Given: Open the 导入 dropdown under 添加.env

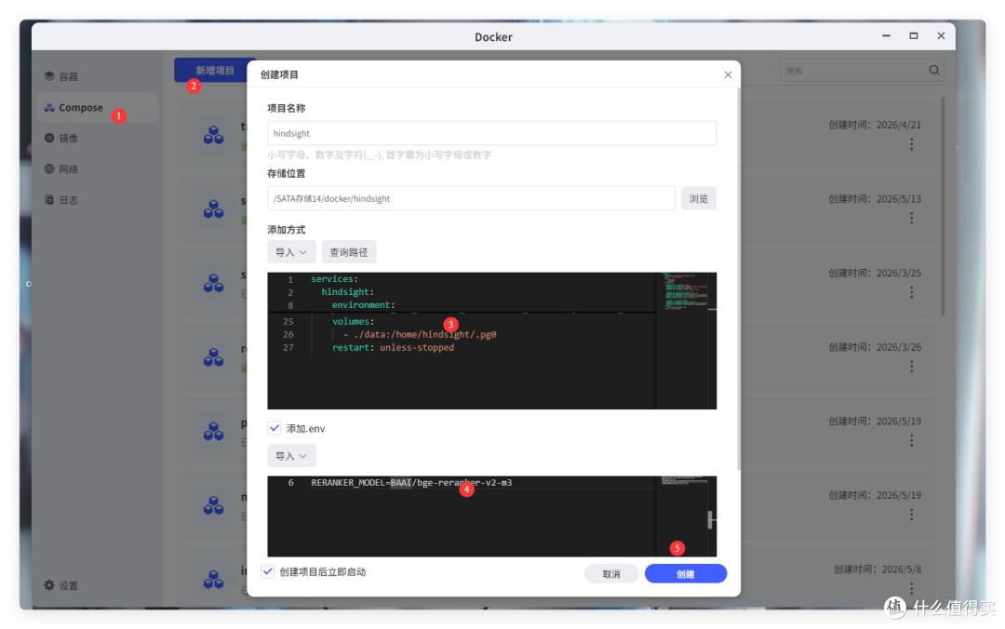Looking at the screenshot, I should tap(291, 456).
